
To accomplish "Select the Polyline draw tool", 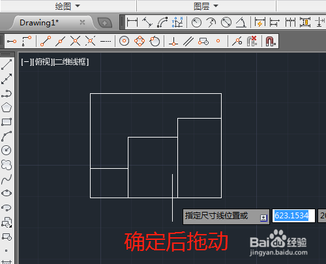I will (7, 93).
